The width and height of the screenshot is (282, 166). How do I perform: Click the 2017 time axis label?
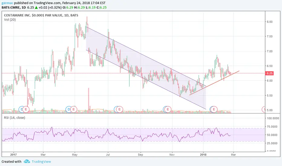coord(14,155)
